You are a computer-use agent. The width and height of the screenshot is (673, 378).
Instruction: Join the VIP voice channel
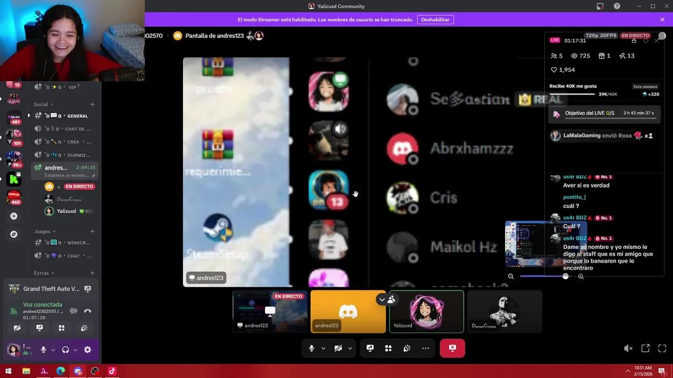click(64, 87)
